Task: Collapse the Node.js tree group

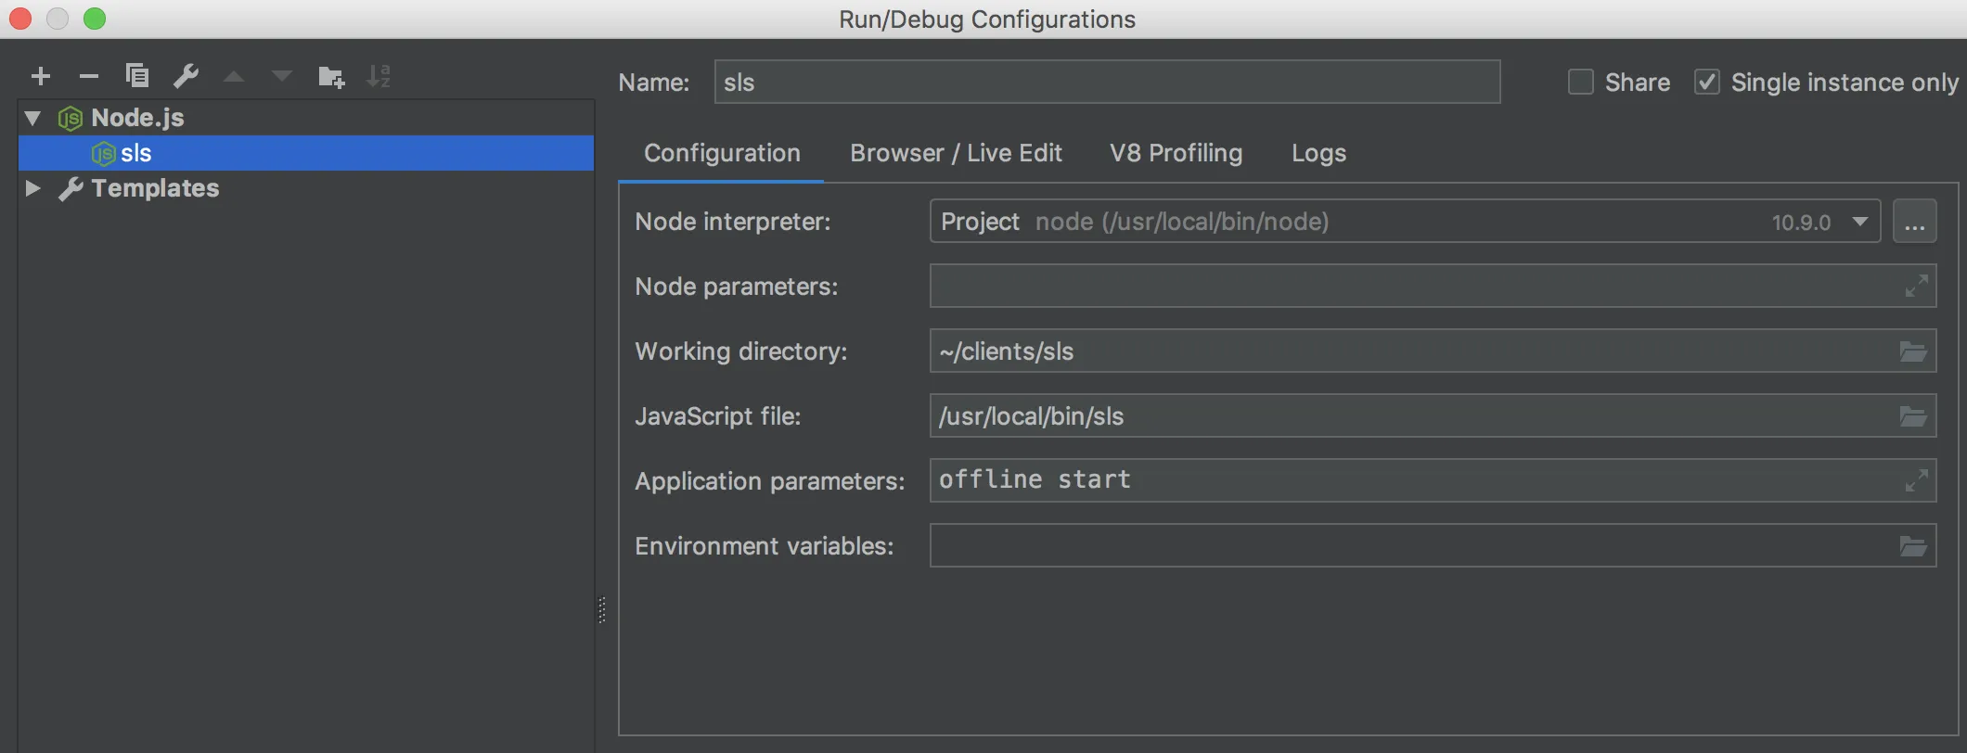Action: point(33,118)
